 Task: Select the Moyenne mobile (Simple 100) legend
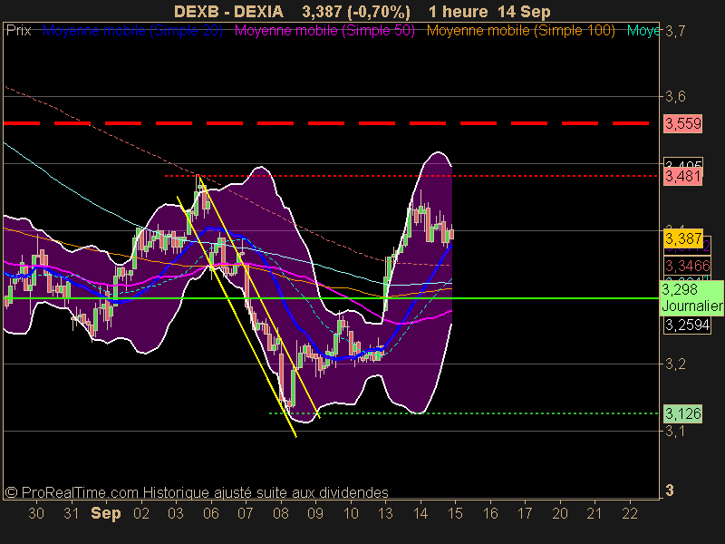point(520,31)
